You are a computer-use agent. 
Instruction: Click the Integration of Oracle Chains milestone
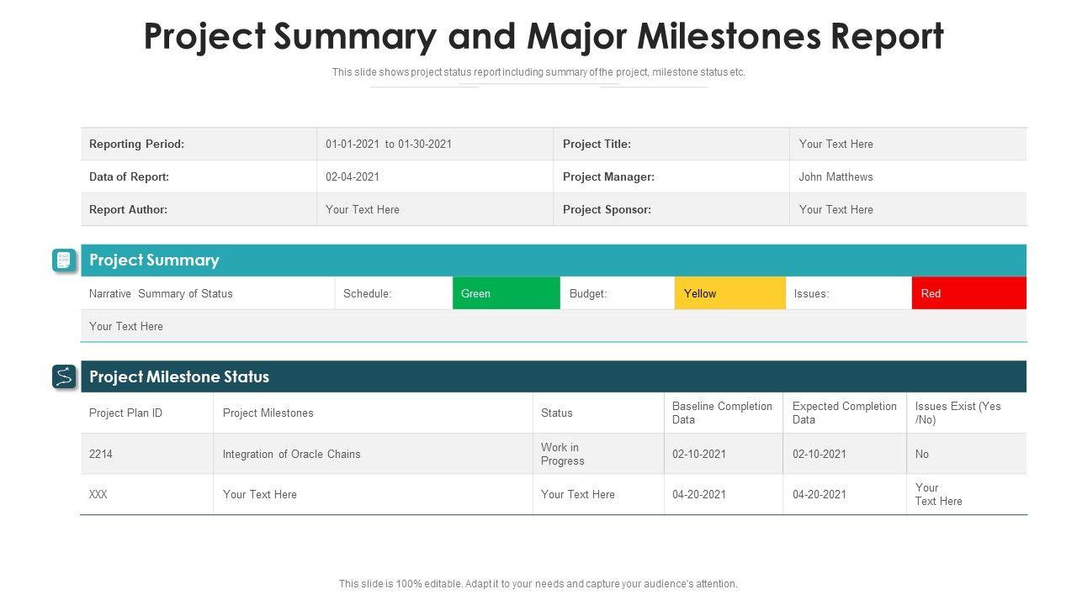pos(291,454)
